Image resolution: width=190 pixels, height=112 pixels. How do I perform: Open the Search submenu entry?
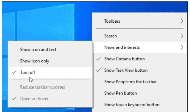[140, 36]
